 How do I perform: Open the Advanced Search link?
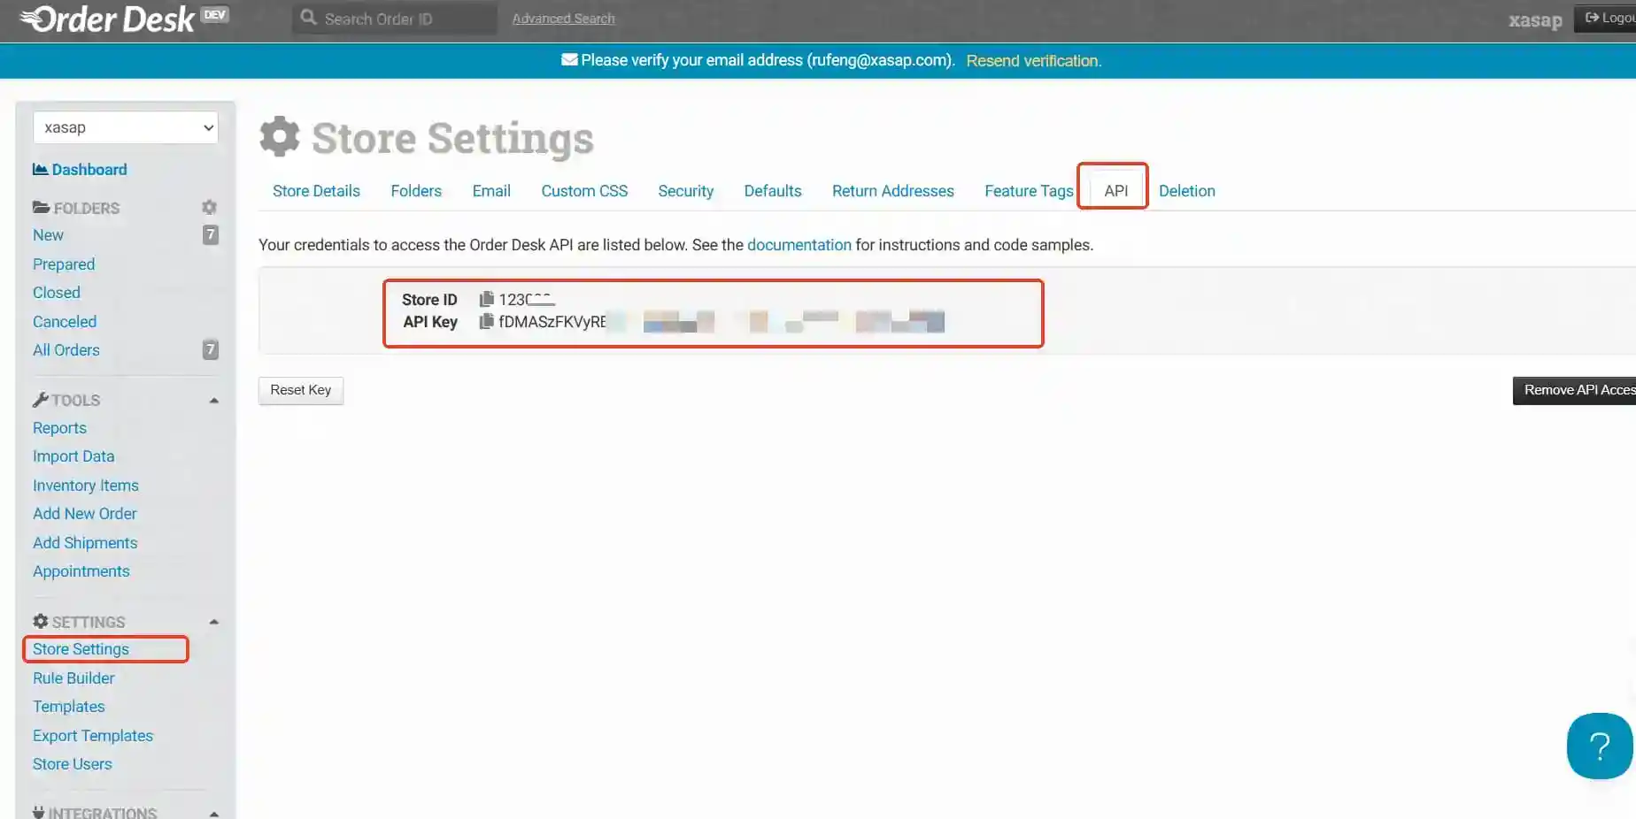coord(563,19)
